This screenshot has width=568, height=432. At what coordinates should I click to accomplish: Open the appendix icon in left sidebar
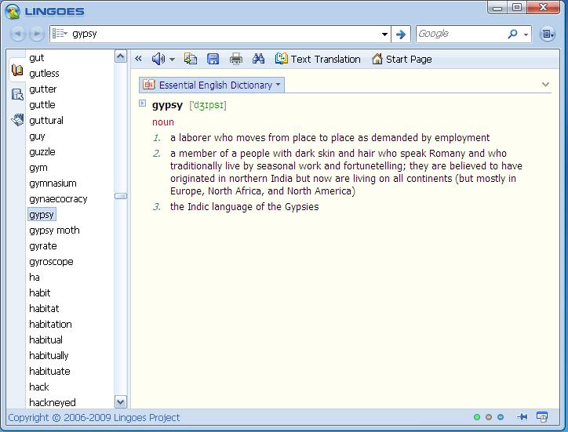click(17, 119)
